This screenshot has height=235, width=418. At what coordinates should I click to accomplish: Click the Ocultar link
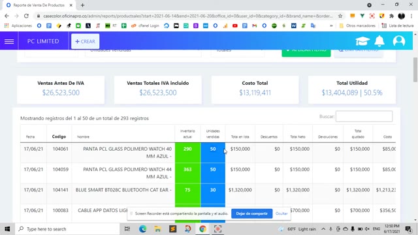[x=281, y=213]
